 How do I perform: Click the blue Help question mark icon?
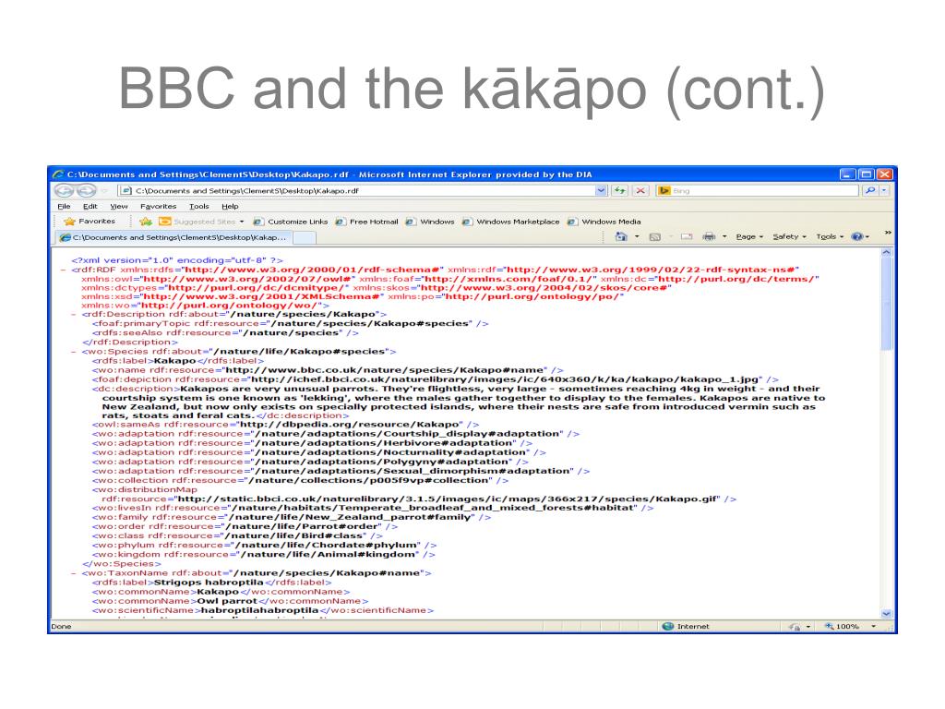tap(857, 236)
